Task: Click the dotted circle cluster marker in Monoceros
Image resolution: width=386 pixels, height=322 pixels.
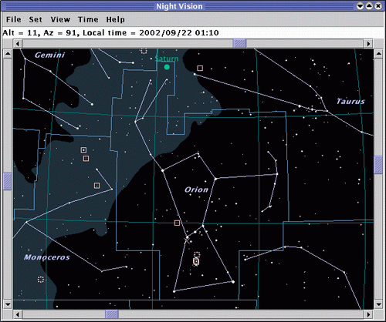Action: (41, 280)
